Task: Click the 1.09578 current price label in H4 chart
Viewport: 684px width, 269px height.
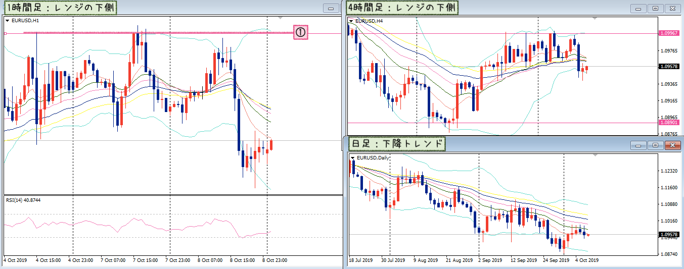Action: [x=669, y=66]
